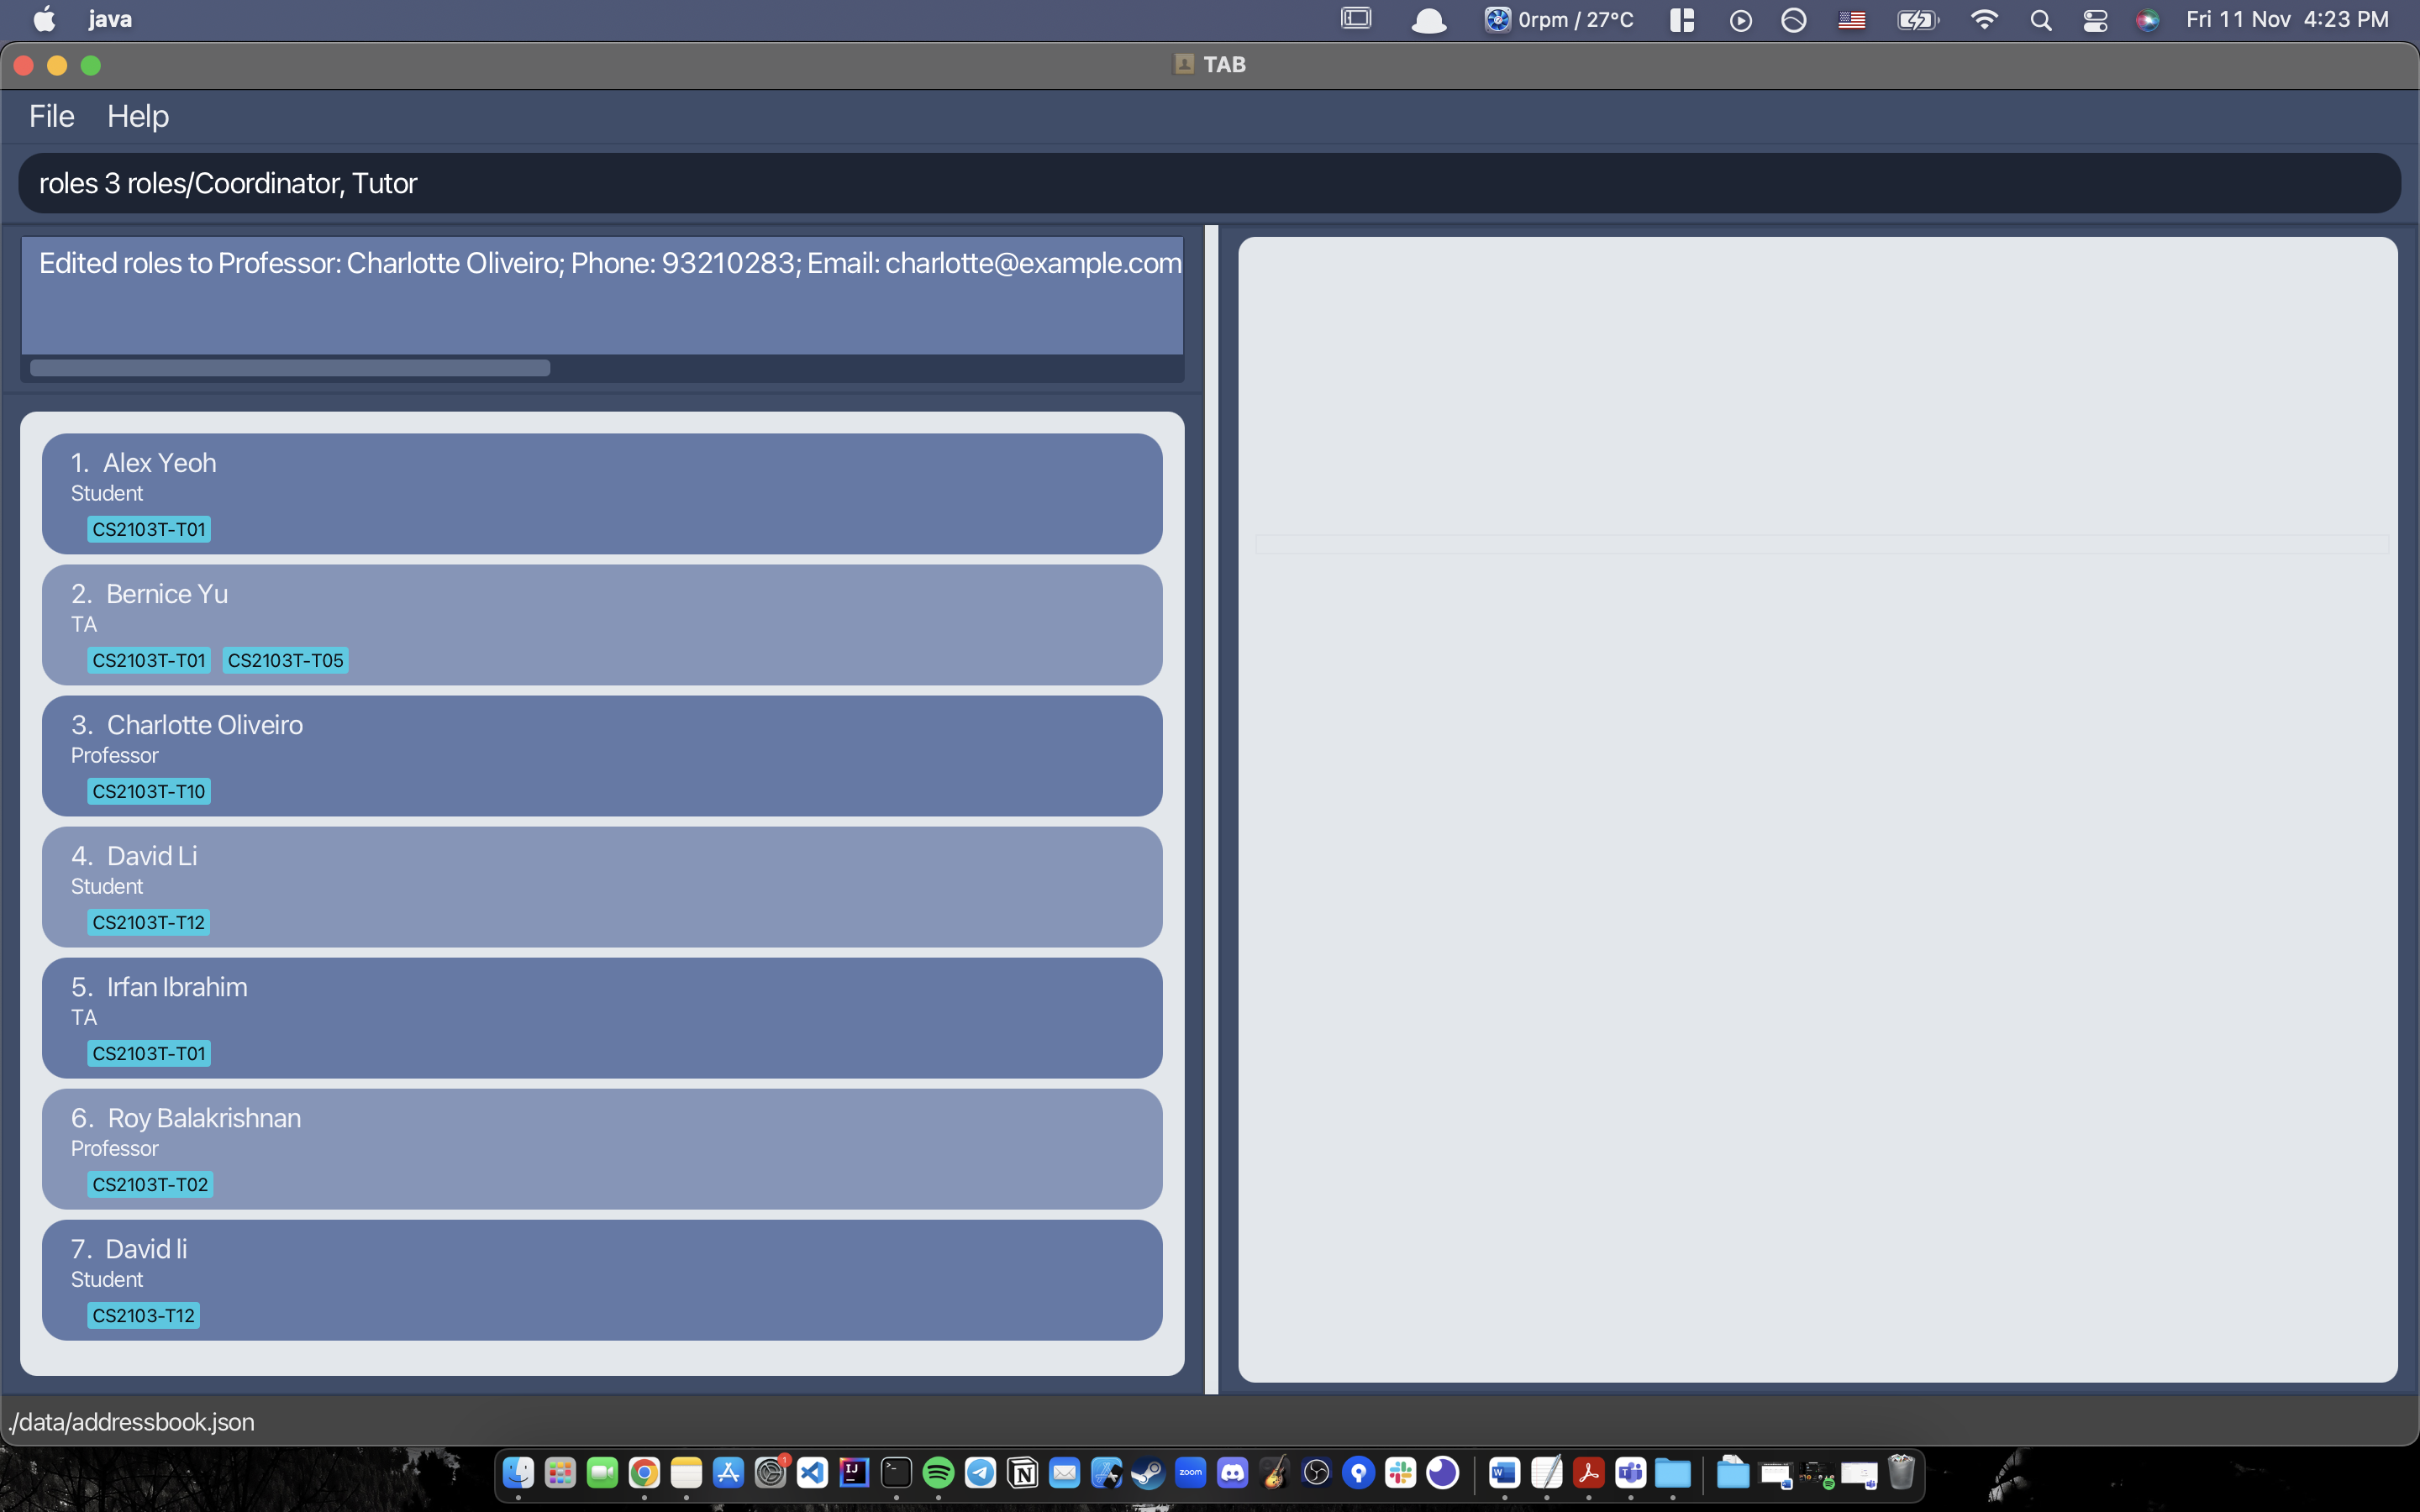Screen dimensions: 2420x1512
Task: Open the Help menu
Action: tap(138, 116)
